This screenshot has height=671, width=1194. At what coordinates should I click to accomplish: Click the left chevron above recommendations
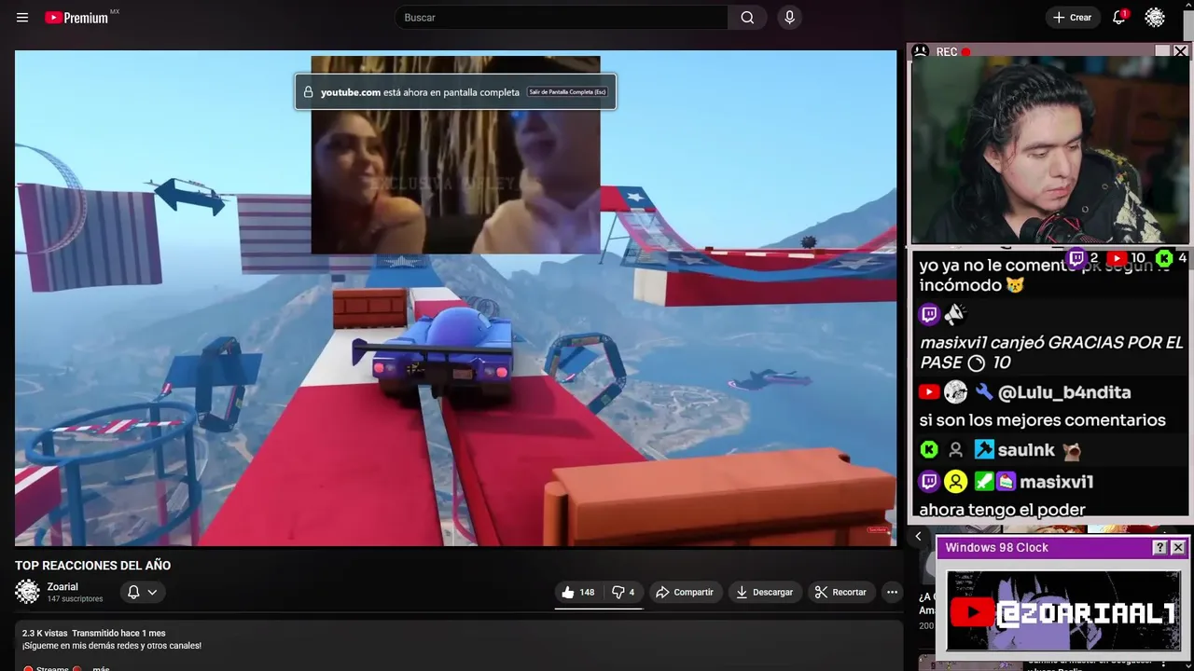[x=918, y=536]
